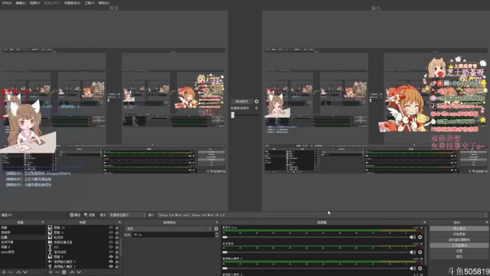Add a new source with plus button
This screenshot has height=276, width=490.
click(x=51, y=272)
